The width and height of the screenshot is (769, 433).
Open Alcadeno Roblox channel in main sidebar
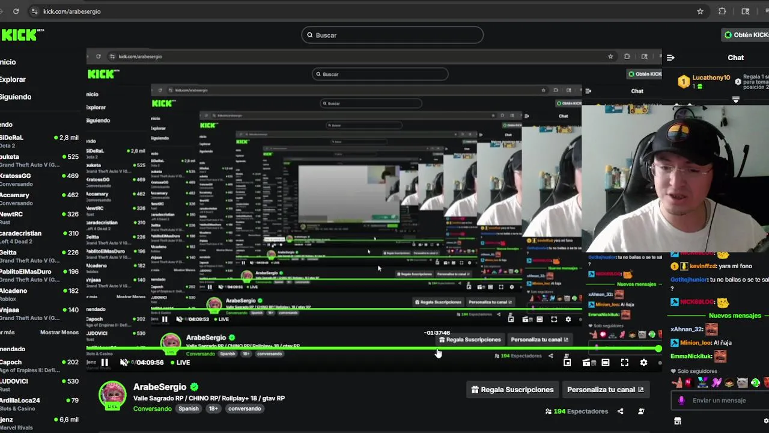click(x=40, y=294)
